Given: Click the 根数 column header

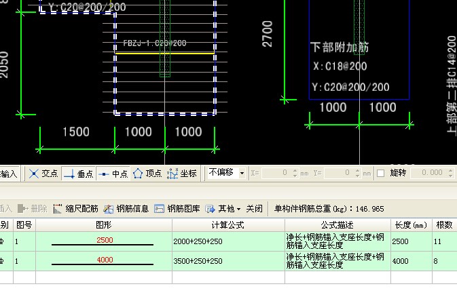Looking at the screenshot, I should (x=445, y=225).
